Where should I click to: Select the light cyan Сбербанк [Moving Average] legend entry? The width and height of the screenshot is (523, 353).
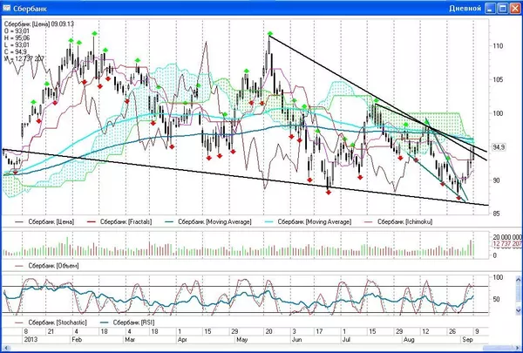tap(308, 221)
